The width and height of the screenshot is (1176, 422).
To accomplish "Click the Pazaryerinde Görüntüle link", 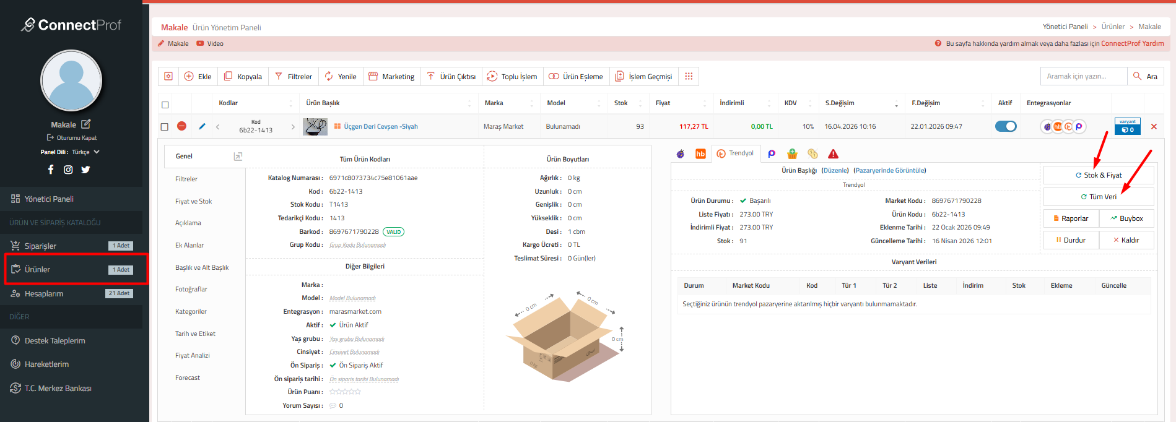I will 889,170.
